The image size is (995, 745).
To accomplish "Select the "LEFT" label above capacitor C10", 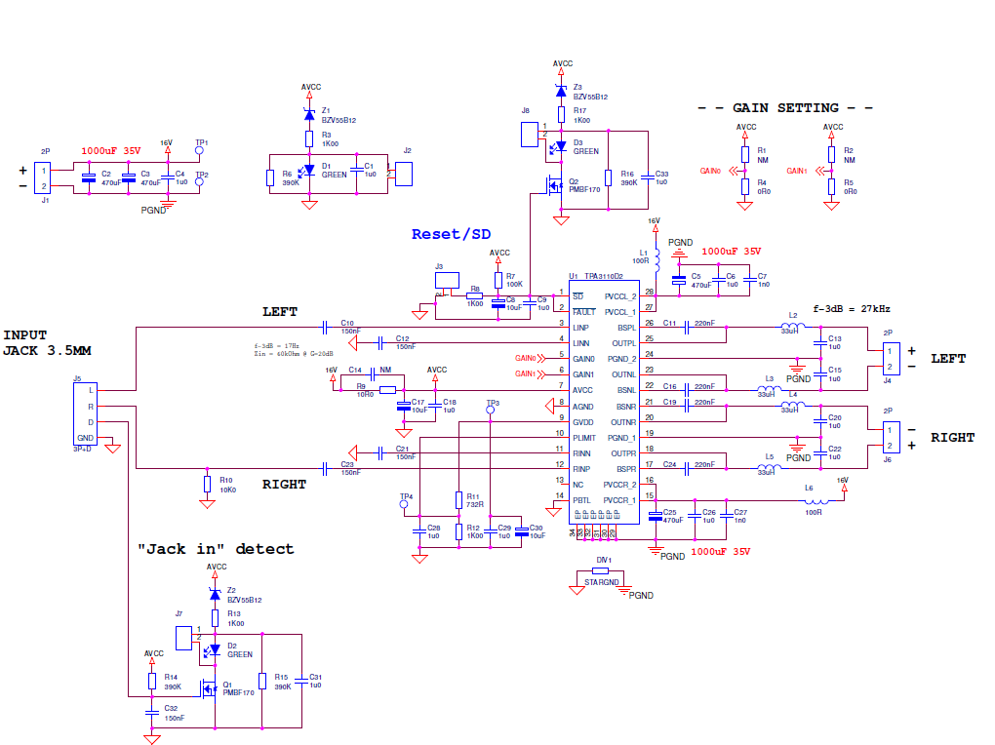I will pos(280,312).
